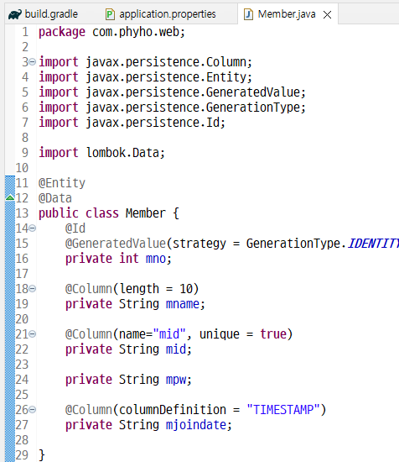Click field name 'mname' on line 19
This screenshot has width=399, height=462.
click(x=183, y=304)
